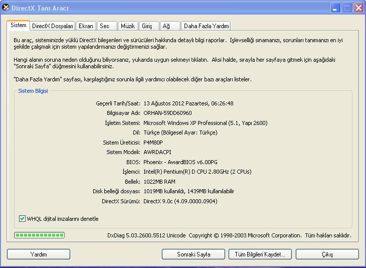The width and height of the screenshot is (366, 268).
Task: Click the 'Disk belleği dosyası:' label
Action: [116, 191]
